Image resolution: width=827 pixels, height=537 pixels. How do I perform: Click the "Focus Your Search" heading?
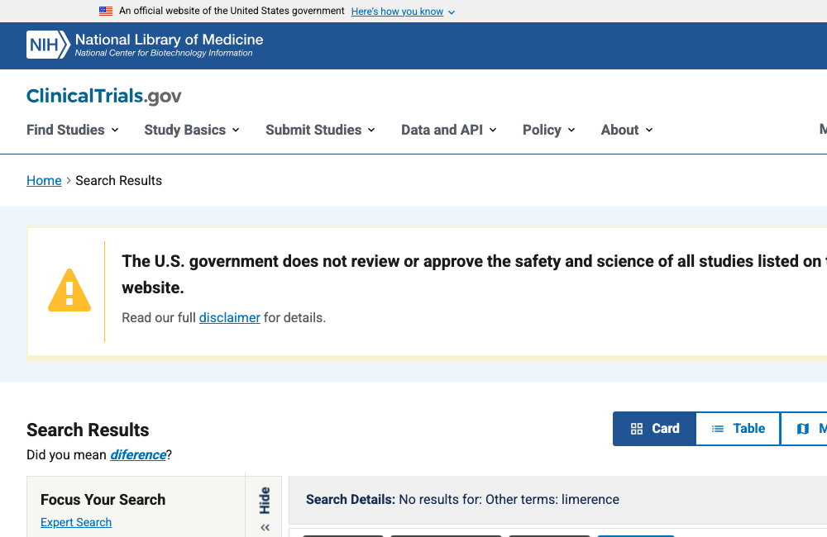click(x=103, y=500)
